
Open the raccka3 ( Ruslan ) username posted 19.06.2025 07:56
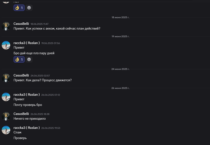[27, 43]
